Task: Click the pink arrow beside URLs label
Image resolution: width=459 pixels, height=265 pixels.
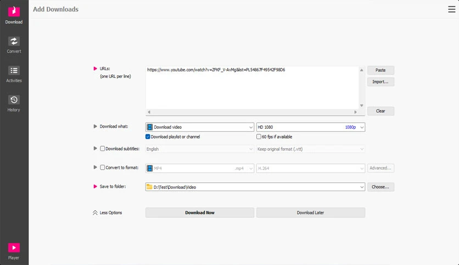Action: tap(95, 68)
